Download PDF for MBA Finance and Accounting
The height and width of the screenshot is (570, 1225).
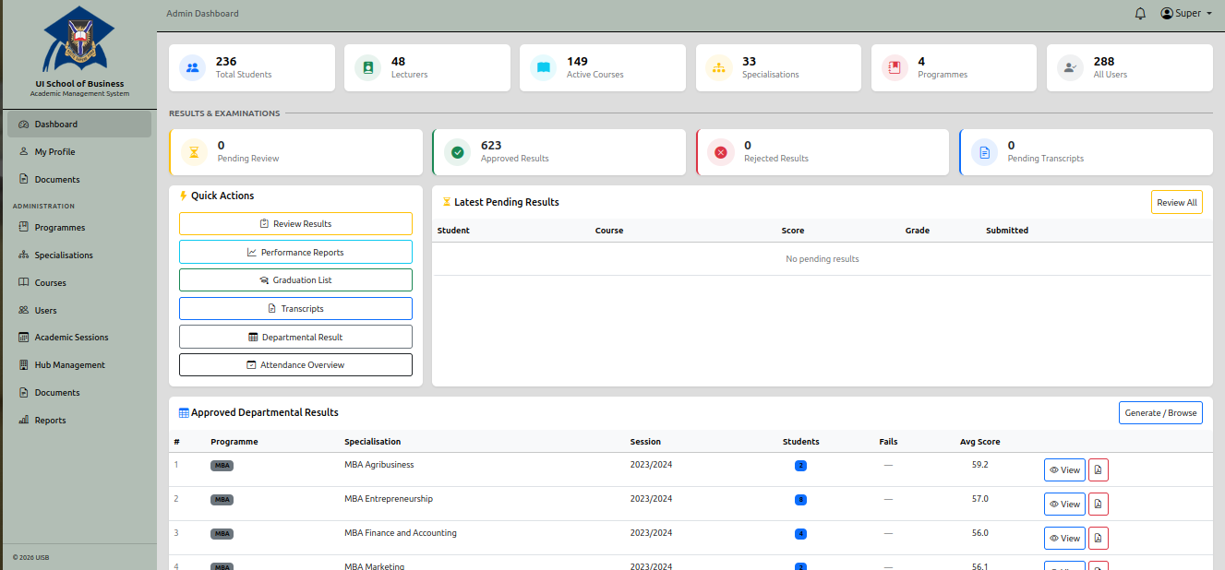coord(1099,539)
